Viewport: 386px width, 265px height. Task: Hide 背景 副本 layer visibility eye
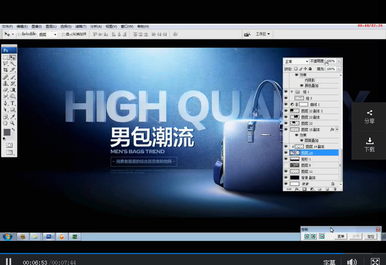(x=286, y=177)
